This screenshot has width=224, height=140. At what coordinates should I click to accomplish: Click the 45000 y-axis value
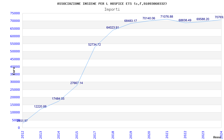[15, 59]
